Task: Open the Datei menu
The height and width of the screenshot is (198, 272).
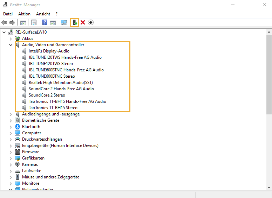Action: coord(8,14)
